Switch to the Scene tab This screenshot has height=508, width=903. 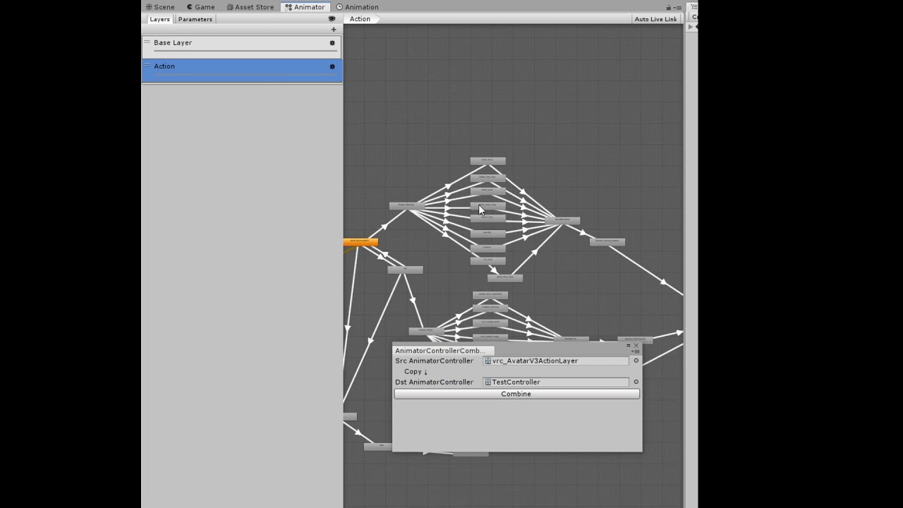click(160, 7)
